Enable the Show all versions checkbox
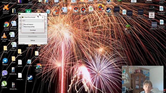 coord(23,25)
